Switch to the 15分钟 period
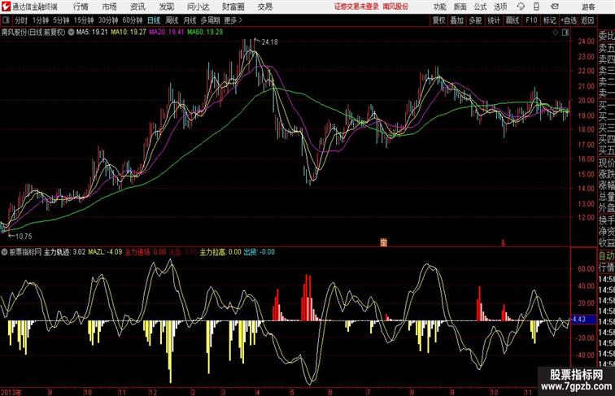The width and height of the screenshot is (615, 396). (84, 20)
